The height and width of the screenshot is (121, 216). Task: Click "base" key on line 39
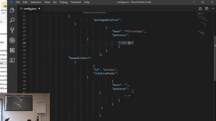click(x=116, y=85)
